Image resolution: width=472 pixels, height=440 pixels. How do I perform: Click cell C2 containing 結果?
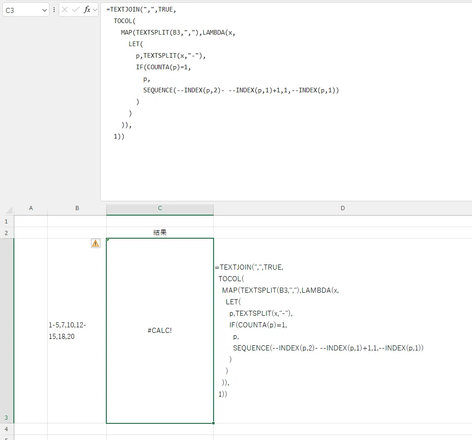160,233
